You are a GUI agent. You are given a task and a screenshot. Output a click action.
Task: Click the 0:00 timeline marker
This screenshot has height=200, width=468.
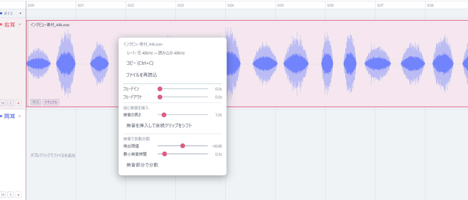coord(31,5)
